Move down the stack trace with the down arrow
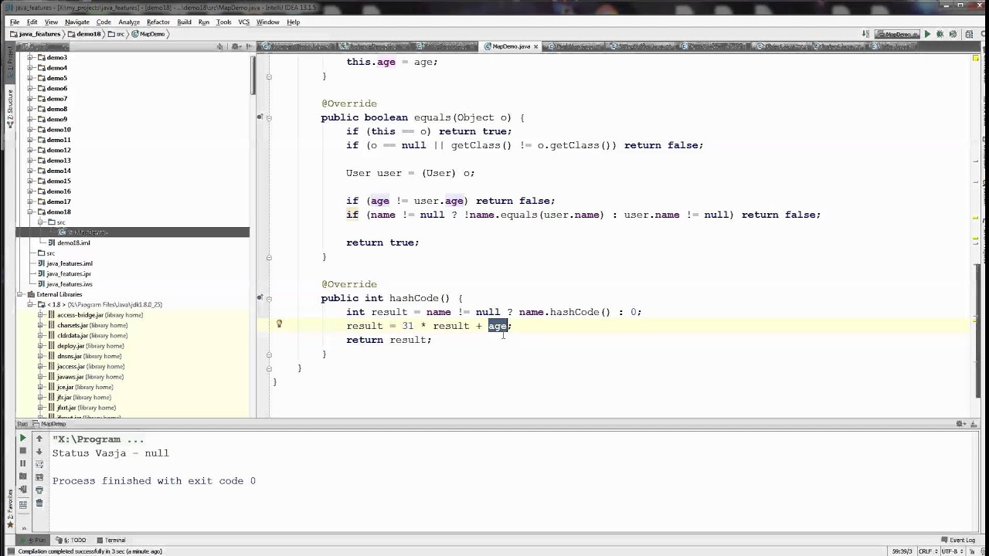The width and height of the screenshot is (989, 556). click(x=39, y=451)
